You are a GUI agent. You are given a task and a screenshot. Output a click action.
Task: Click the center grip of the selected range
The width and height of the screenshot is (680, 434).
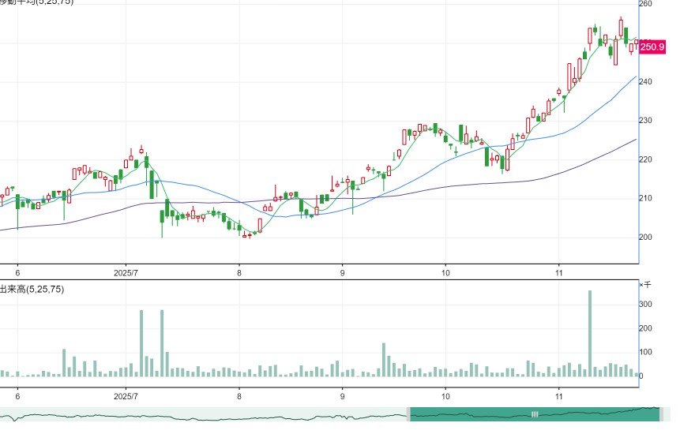(x=535, y=414)
